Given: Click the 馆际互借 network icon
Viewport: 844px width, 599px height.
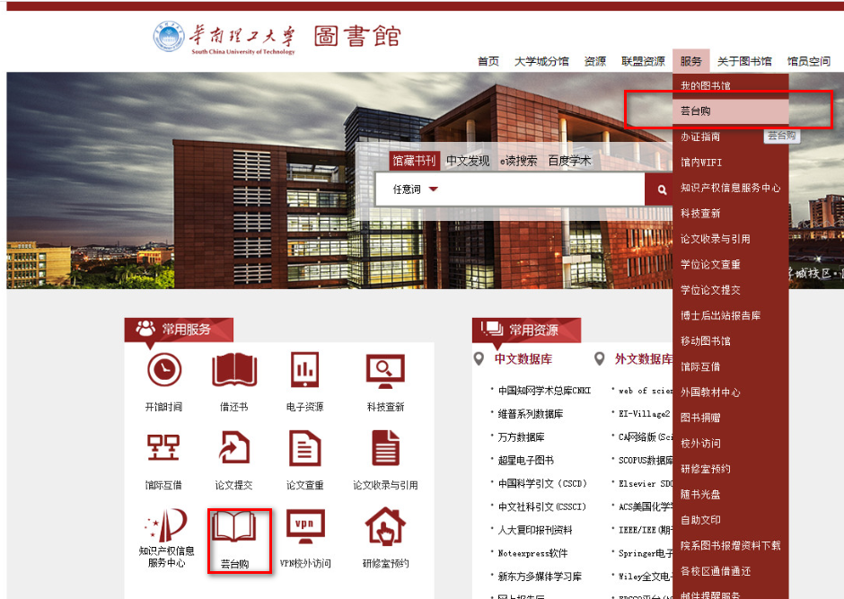Looking at the screenshot, I should [x=163, y=447].
